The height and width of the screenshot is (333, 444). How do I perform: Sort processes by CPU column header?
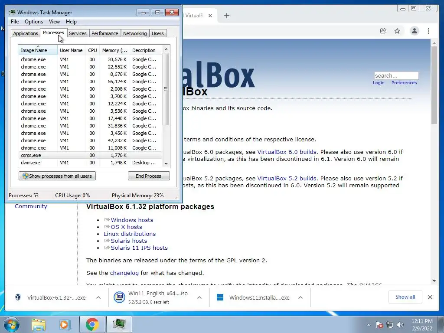point(92,50)
